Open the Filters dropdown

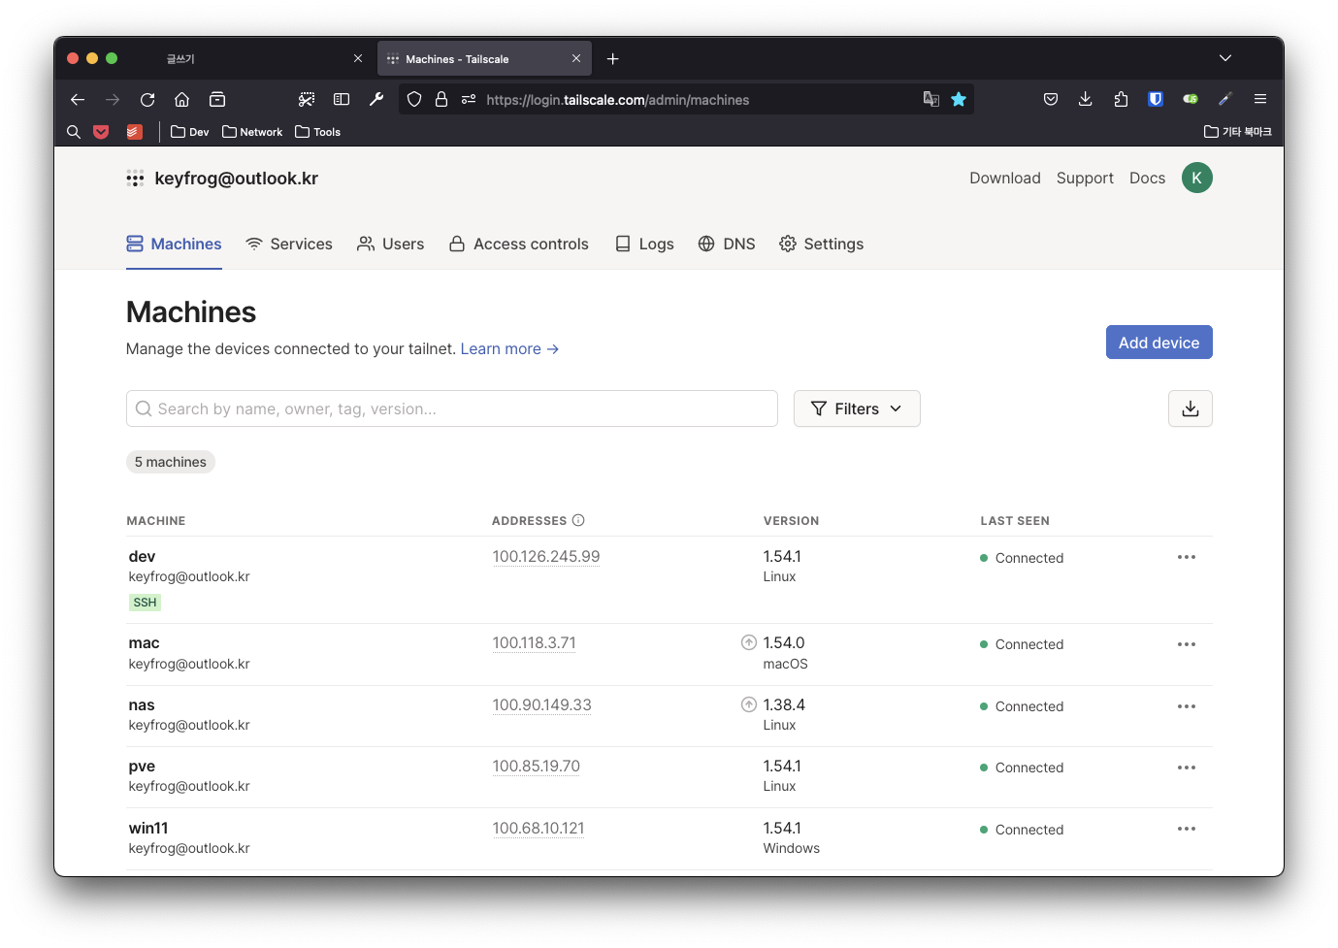tap(857, 409)
